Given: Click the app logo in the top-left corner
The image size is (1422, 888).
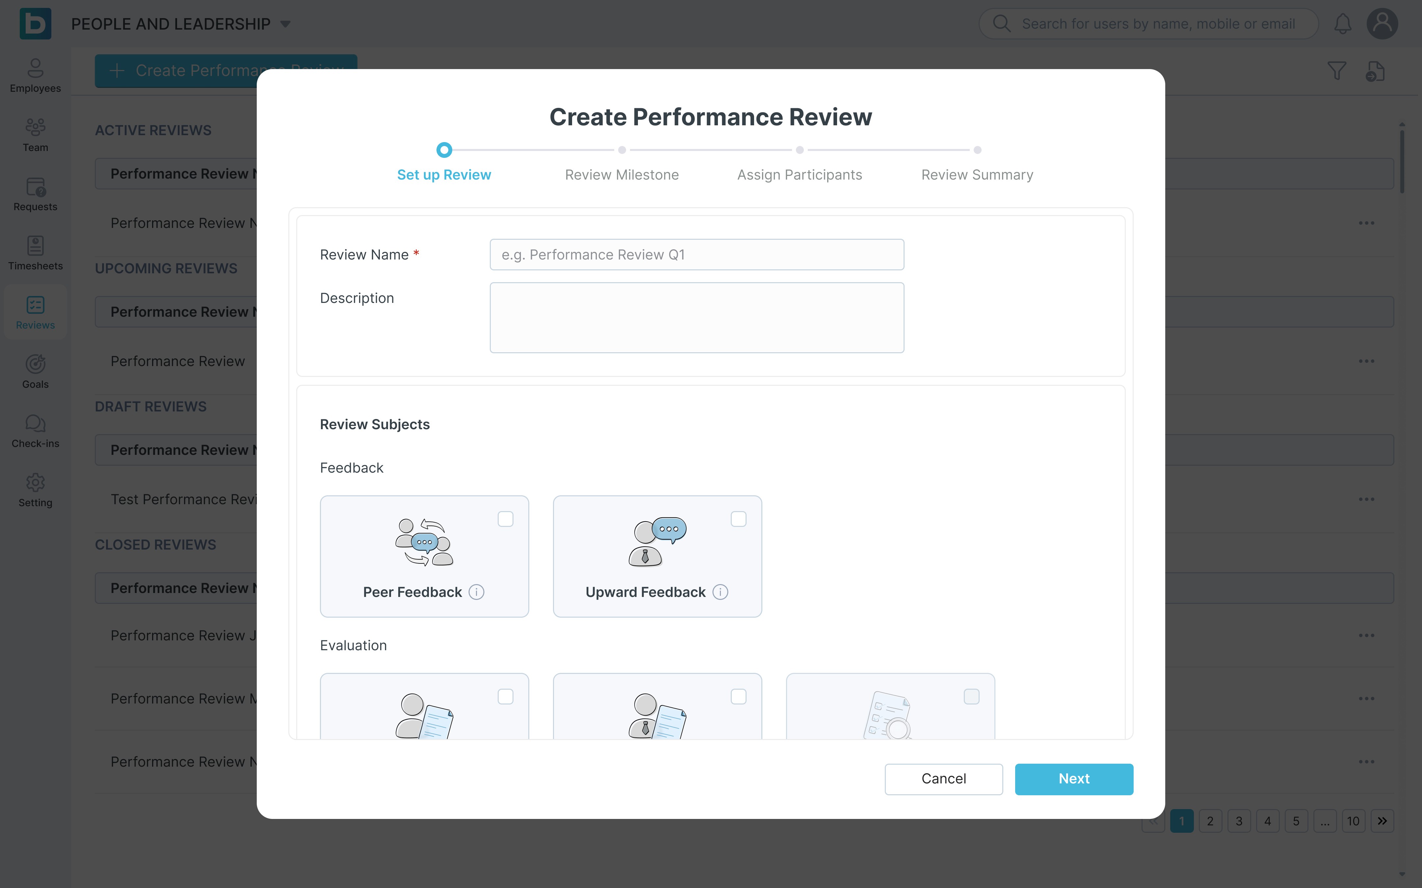Looking at the screenshot, I should coord(35,23).
